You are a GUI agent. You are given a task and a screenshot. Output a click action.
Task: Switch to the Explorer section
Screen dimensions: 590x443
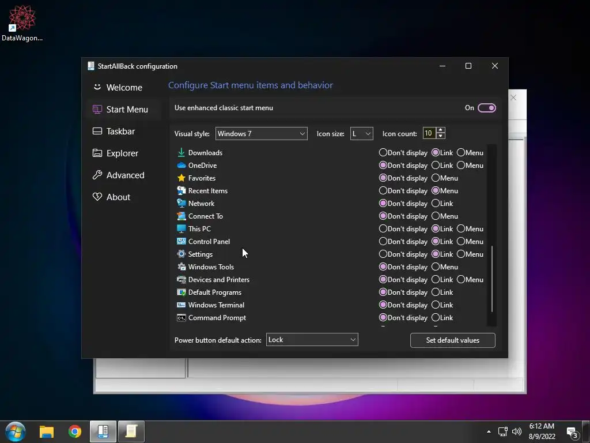124,153
